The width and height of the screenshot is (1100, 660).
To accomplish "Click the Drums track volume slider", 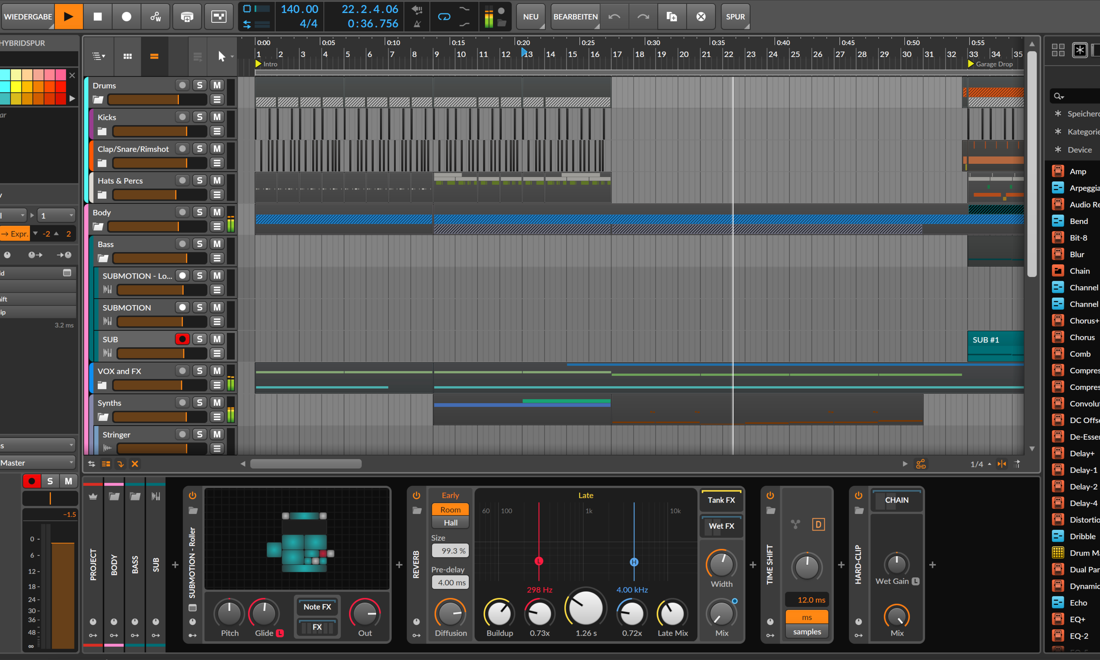I will (157, 100).
